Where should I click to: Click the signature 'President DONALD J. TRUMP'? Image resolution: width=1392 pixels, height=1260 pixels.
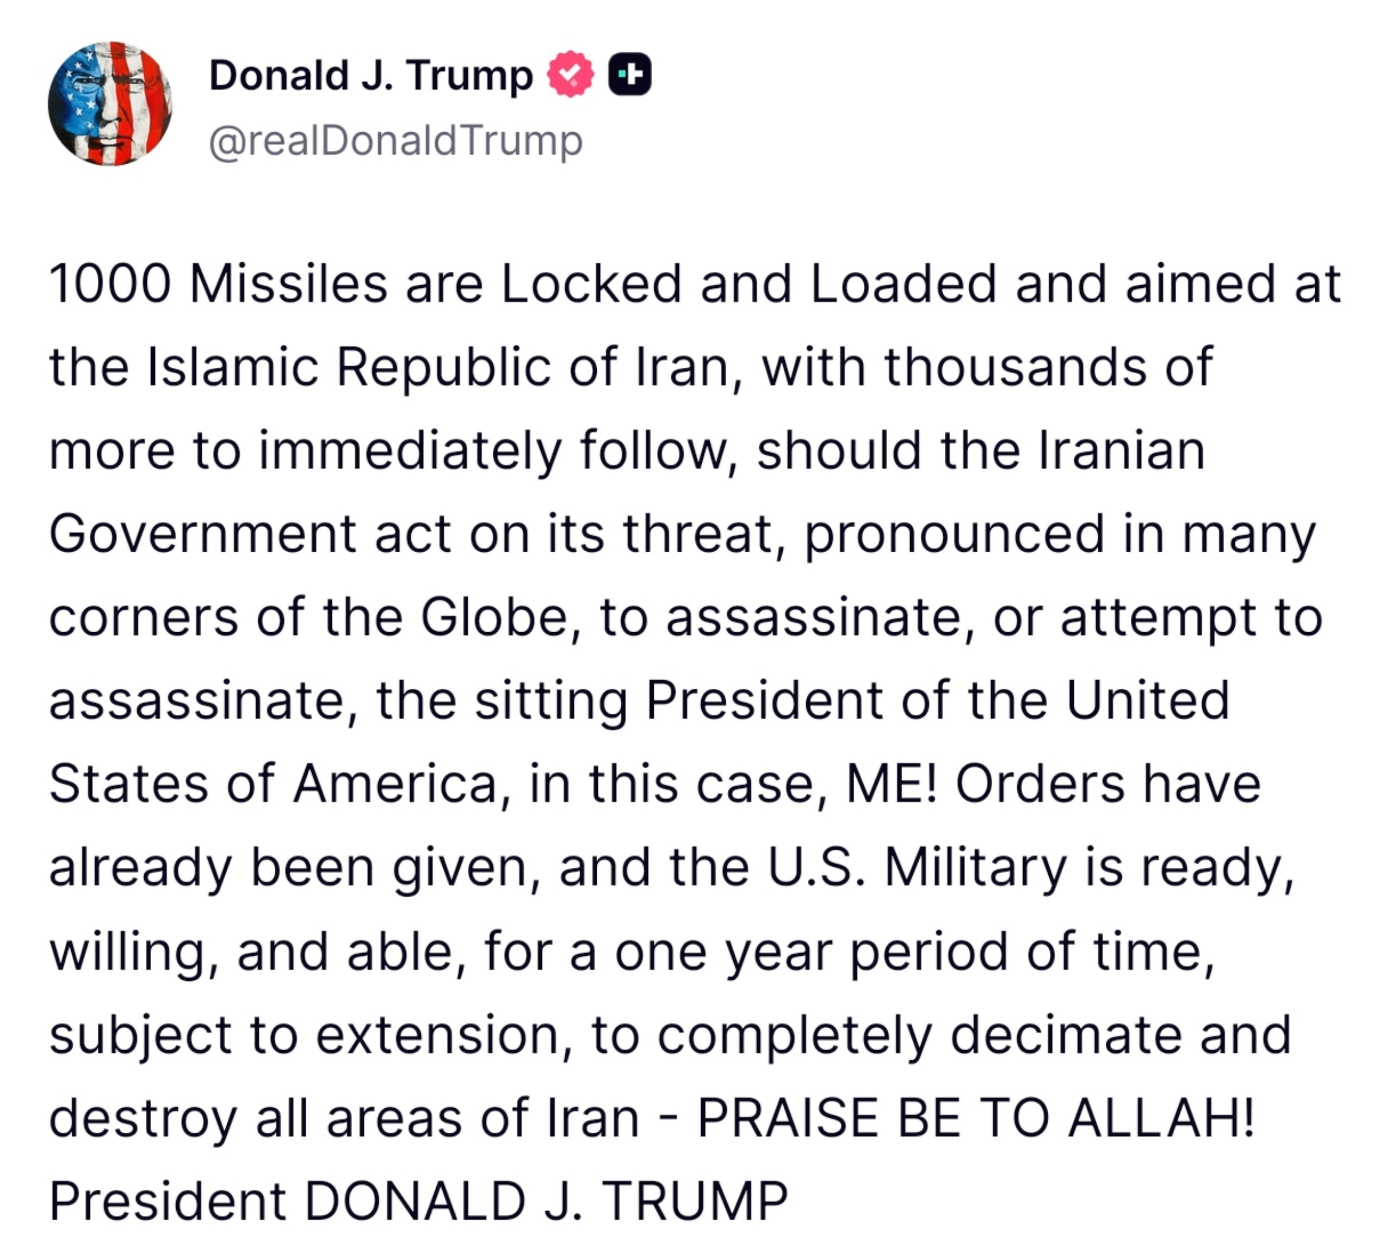[418, 1201]
